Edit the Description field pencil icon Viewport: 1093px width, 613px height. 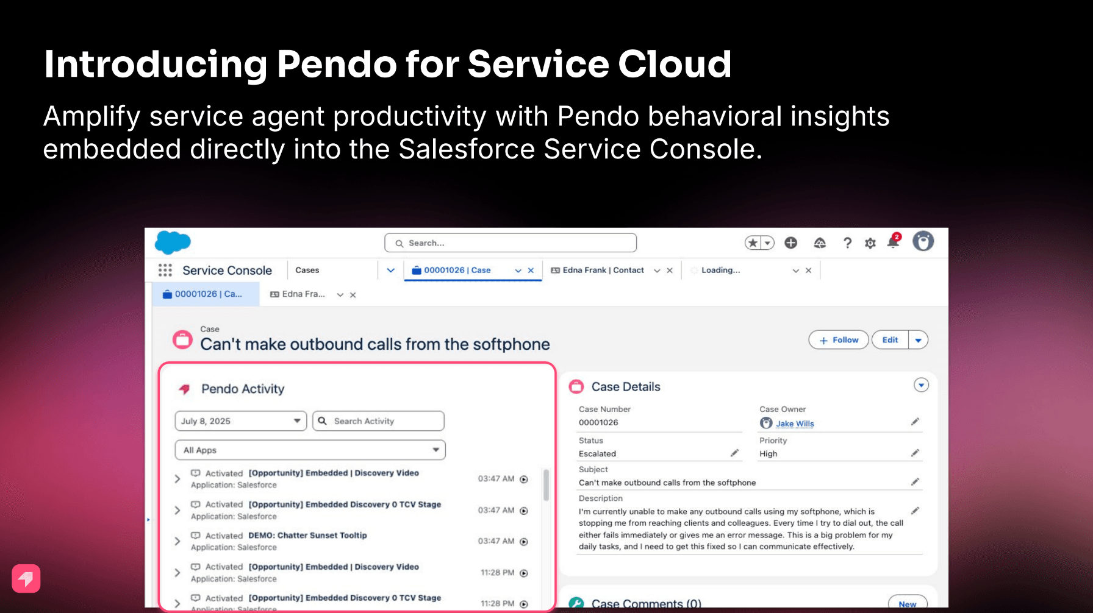point(915,511)
